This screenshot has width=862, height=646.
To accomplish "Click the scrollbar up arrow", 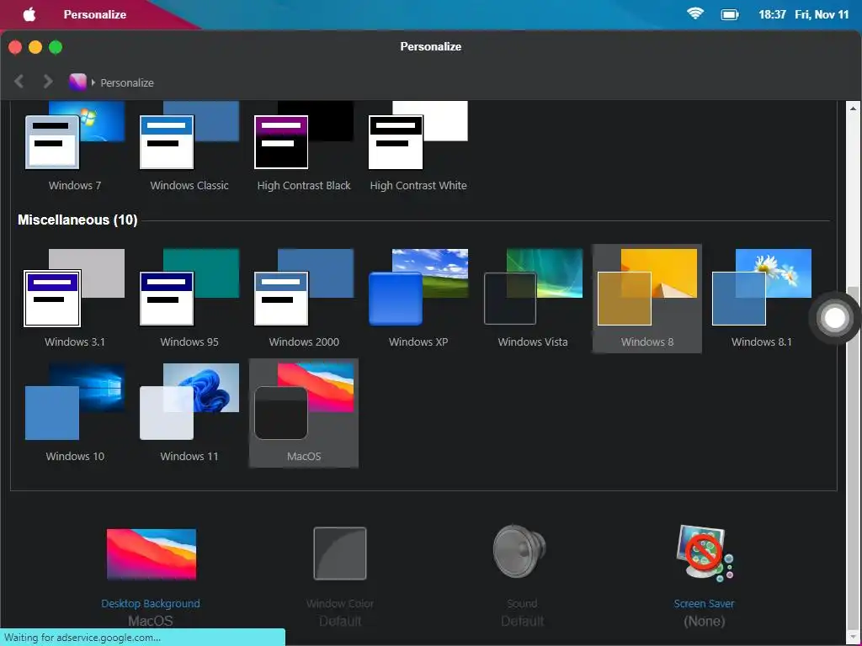I will tap(854, 109).
